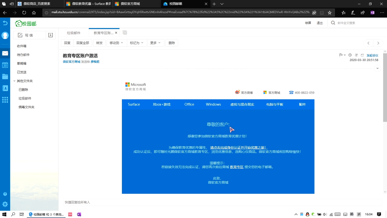Open the 移动到 dropdown
Viewport: 387px width, 218px height.
(x=116, y=43)
